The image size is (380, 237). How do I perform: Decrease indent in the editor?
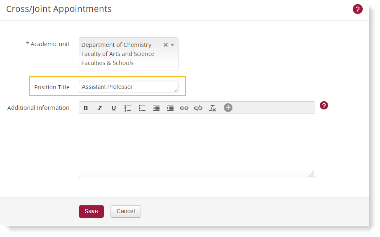156,108
